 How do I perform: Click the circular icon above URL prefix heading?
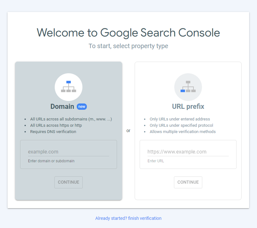point(188,87)
